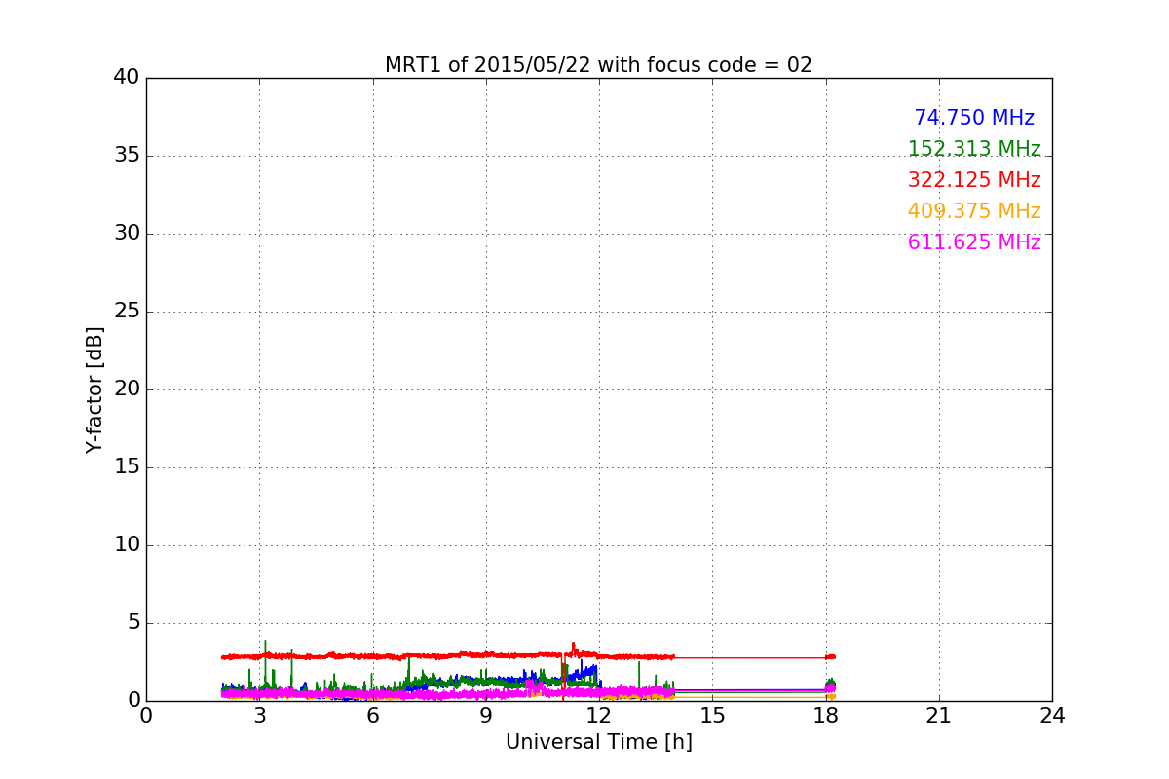
Task: Click the red trace spike near 11 h
Action: coord(574,648)
